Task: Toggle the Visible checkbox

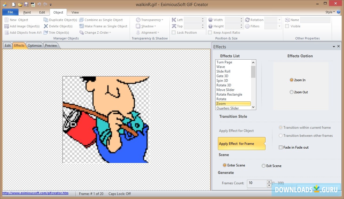Action: (x=287, y=26)
